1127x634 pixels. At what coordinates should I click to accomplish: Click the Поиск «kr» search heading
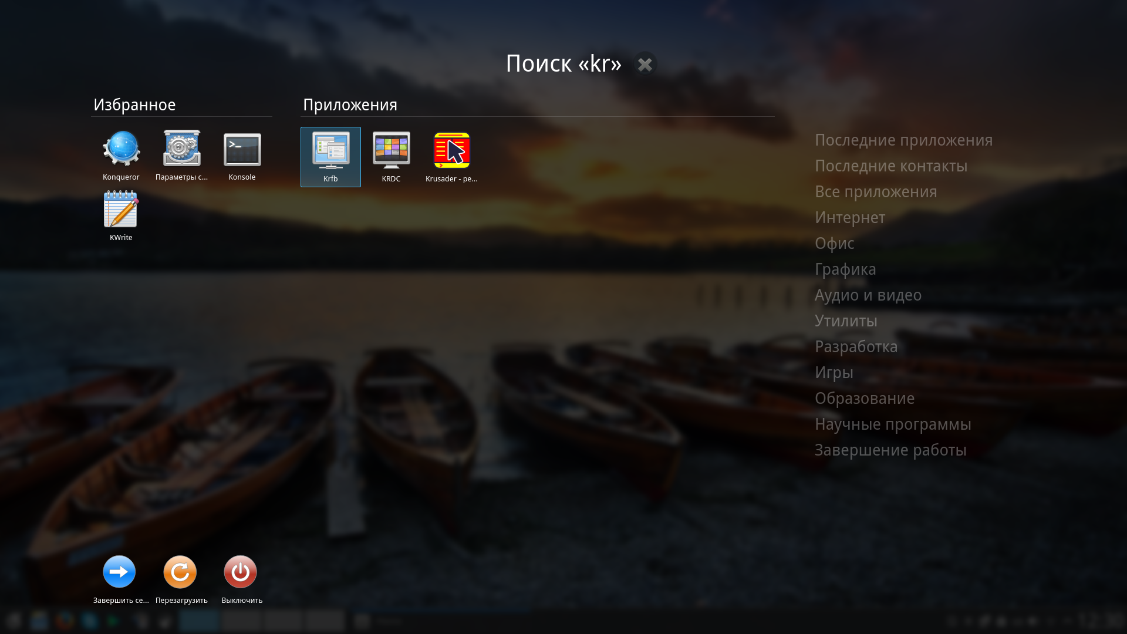[563, 63]
